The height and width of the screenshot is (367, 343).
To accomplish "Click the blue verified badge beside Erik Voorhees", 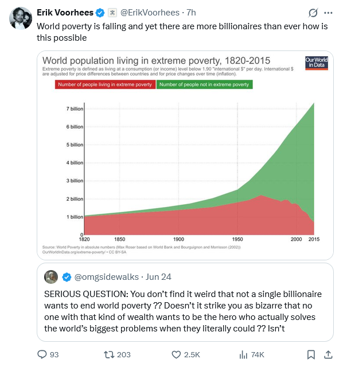I will point(100,13).
